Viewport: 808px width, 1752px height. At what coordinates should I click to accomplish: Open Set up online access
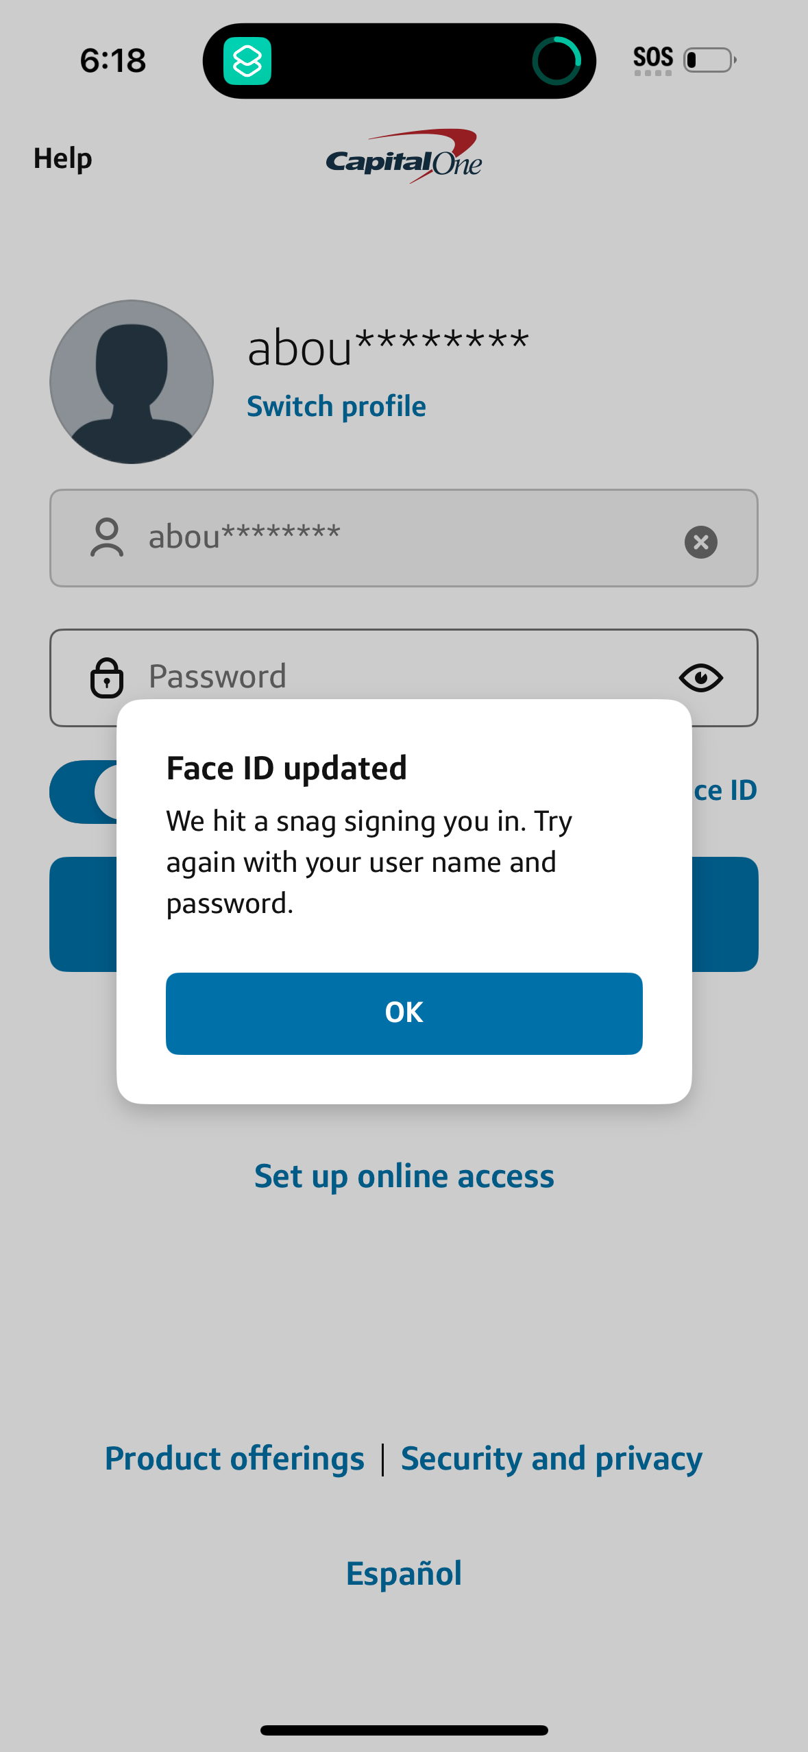click(404, 1175)
